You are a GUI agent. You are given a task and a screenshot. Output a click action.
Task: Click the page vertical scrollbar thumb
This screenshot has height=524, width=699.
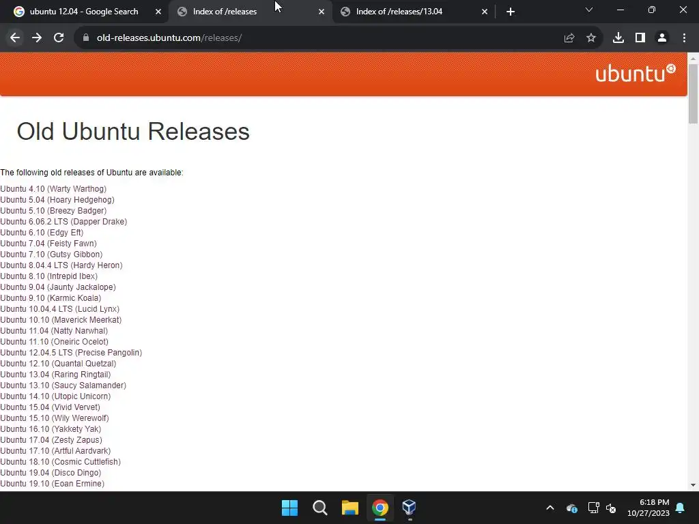(693, 93)
